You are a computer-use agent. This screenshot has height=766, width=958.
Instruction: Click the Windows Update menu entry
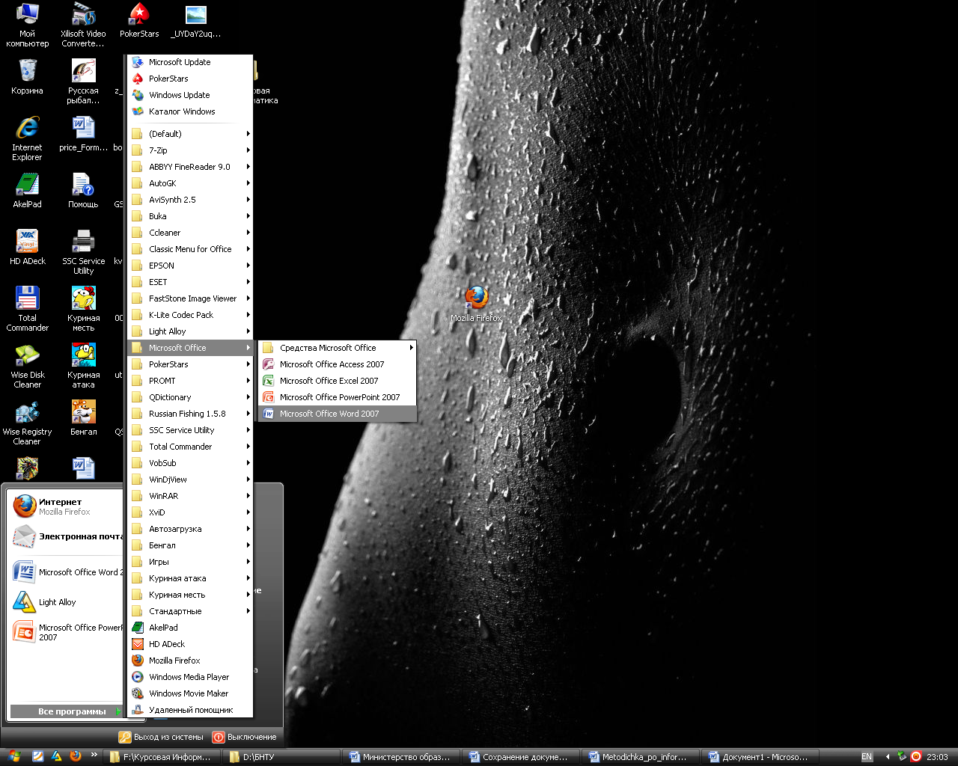(x=190, y=95)
